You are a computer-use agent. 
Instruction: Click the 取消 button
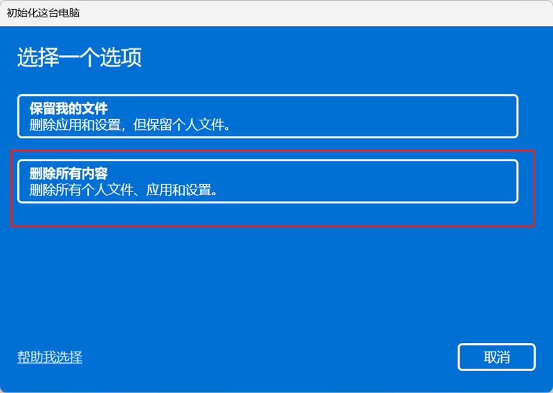click(497, 357)
